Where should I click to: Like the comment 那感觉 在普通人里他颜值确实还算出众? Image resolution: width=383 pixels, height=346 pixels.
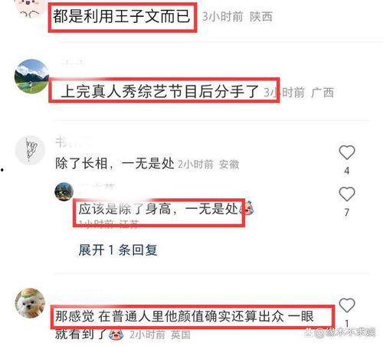(x=347, y=305)
